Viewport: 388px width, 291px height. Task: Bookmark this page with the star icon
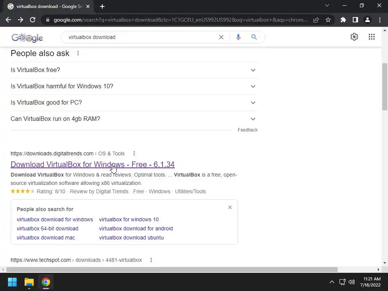click(328, 20)
